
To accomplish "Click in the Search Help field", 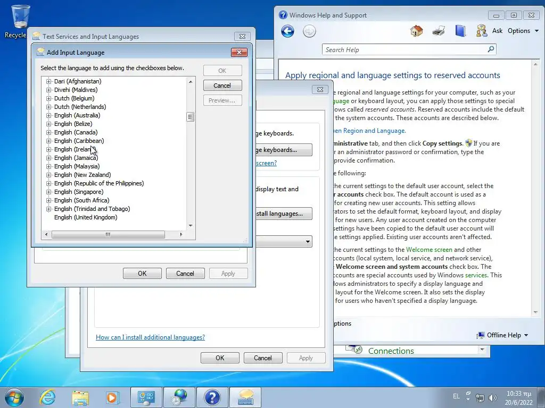I will 405,49.
